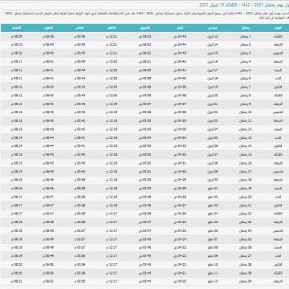Click the العشاء (Isha) column header
Image resolution: width=289 pixels, height=289 pixels.
pos(17,28)
